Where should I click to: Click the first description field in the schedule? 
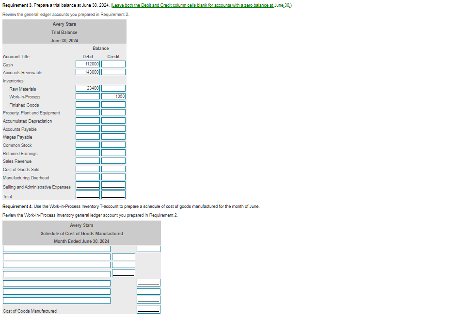(56, 249)
